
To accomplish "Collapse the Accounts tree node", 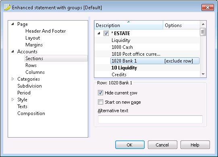I will (x=12, y=51).
